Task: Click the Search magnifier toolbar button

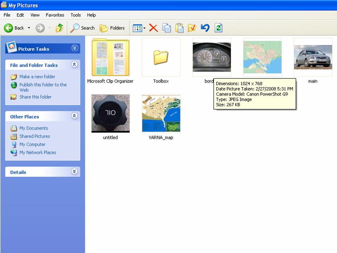Action: pyautogui.click(x=83, y=28)
